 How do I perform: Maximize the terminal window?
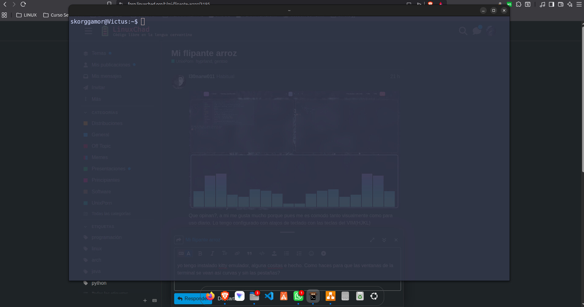493,10
